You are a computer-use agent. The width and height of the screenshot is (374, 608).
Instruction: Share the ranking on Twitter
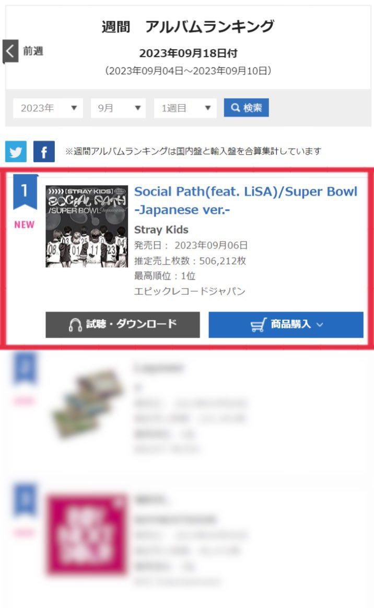click(16, 152)
